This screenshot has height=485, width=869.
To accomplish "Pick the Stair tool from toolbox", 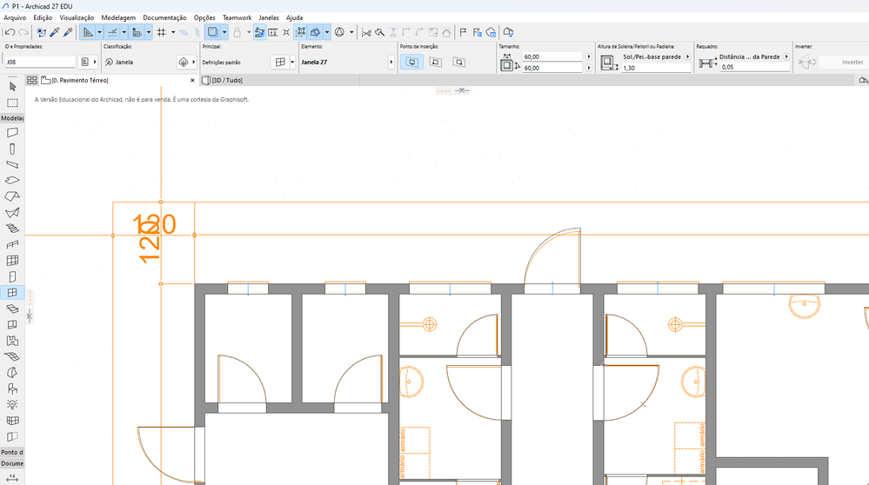I will (x=12, y=228).
